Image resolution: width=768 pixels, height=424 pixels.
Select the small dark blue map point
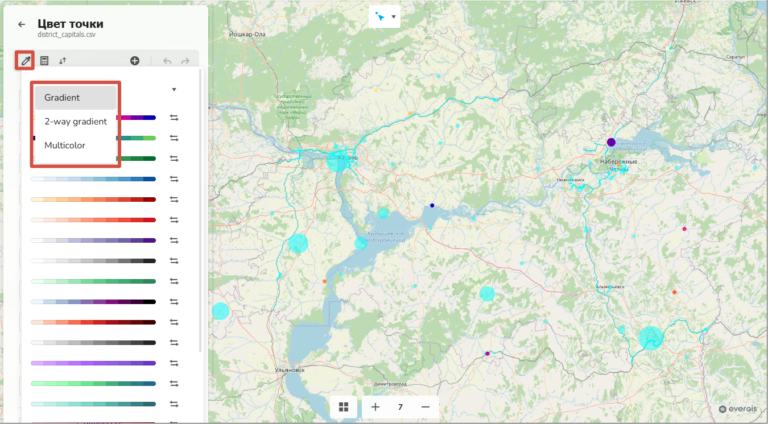pos(432,205)
